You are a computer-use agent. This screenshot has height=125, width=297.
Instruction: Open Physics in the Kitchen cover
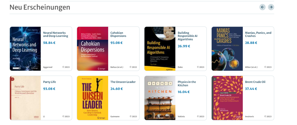pyautogui.click(x=160, y=98)
